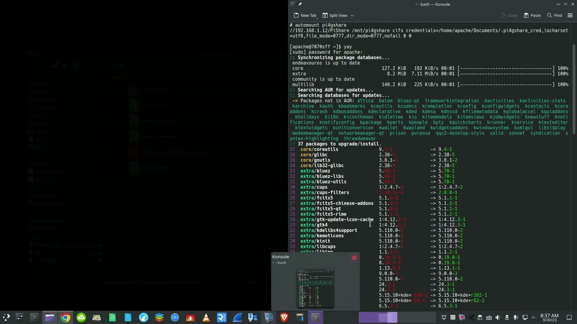The width and height of the screenshot is (577, 324).
Task: Click the USB image writer icon in taskbar
Action: point(252,317)
